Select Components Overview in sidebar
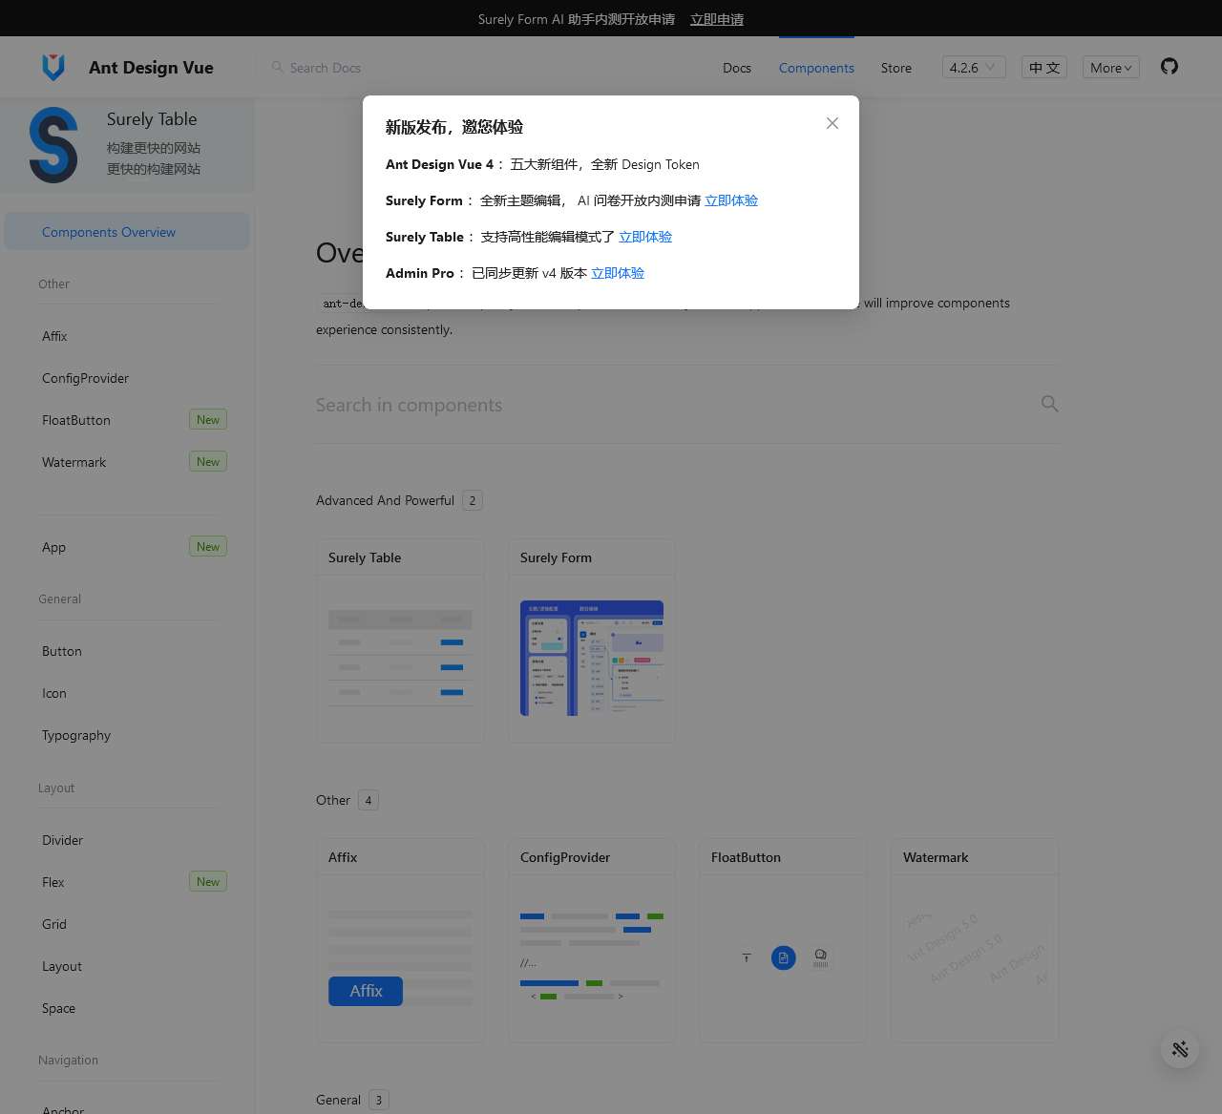Screen dimensions: 1222x1114 (x=127, y=232)
